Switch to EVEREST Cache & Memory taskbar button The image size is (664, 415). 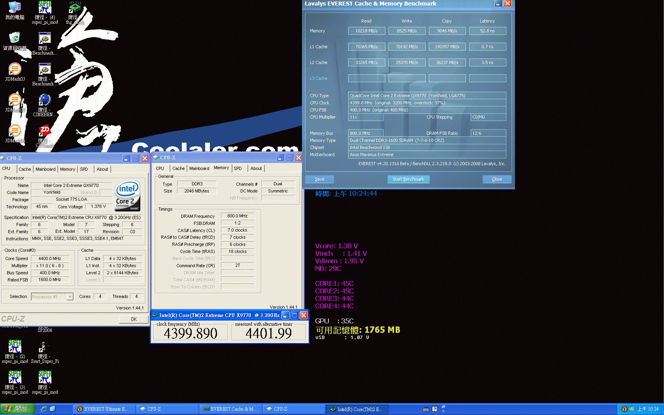click(230, 409)
